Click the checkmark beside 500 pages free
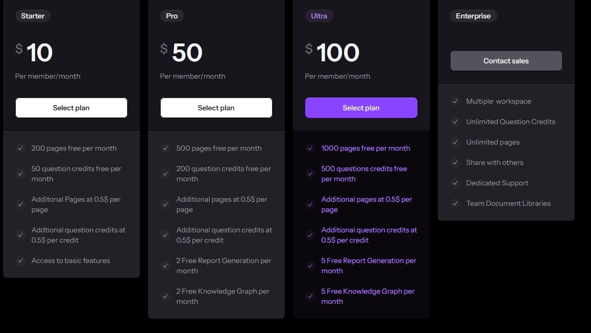The height and width of the screenshot is (333, 591). 165,148
